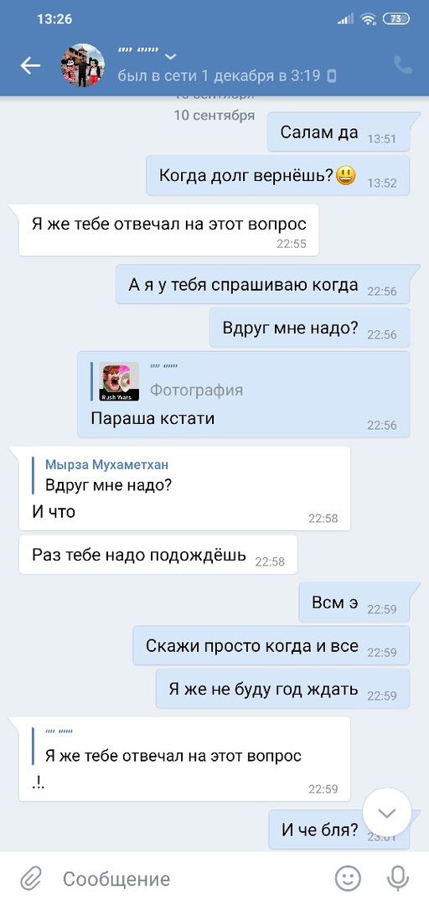Select the message 'Когда долг вернёшь?'
429x905 pixels.
tap(277, 175)
